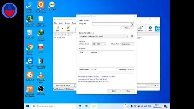Click the Close button in the dialog
The height and width of the screenshot is (109, 194).
(x=128, y=91)
